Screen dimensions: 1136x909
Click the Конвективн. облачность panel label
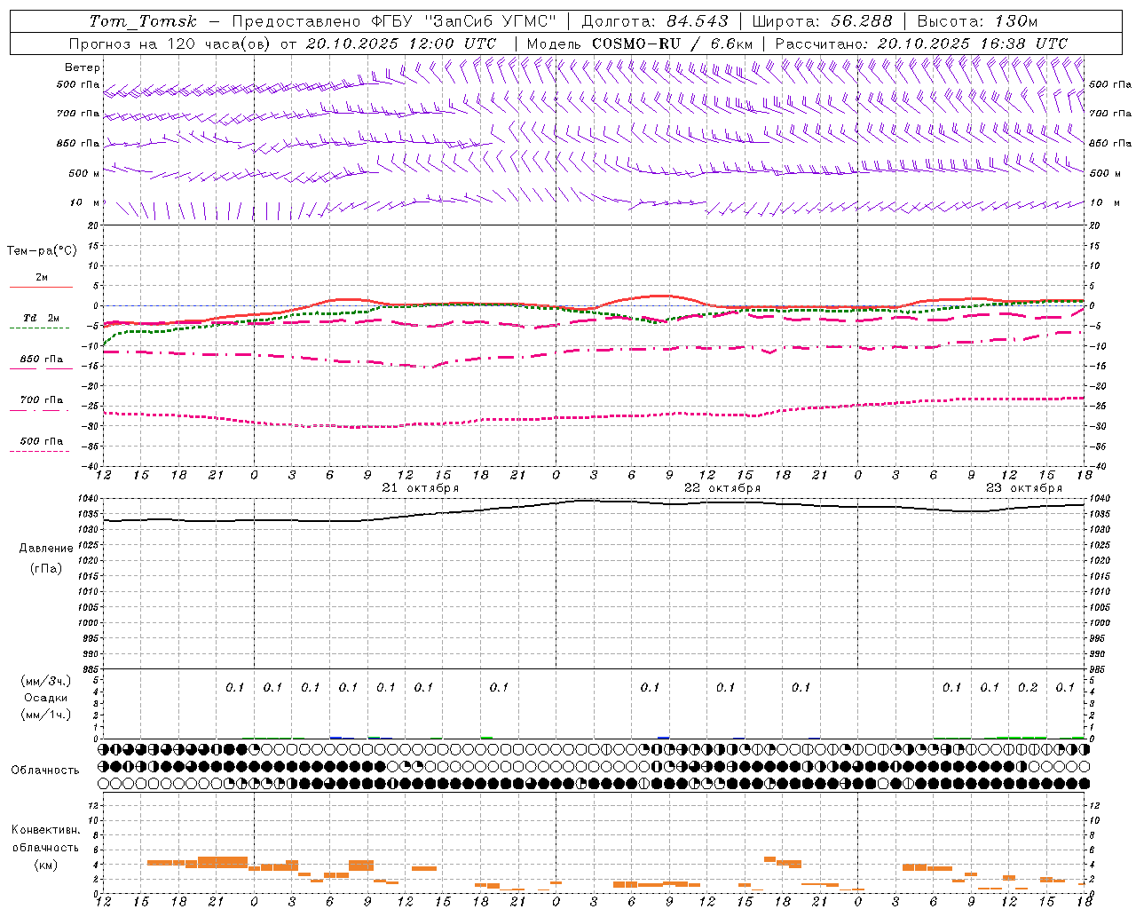tap(45, 839)
